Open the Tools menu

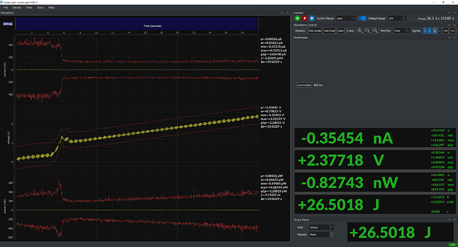coord(40,7)
